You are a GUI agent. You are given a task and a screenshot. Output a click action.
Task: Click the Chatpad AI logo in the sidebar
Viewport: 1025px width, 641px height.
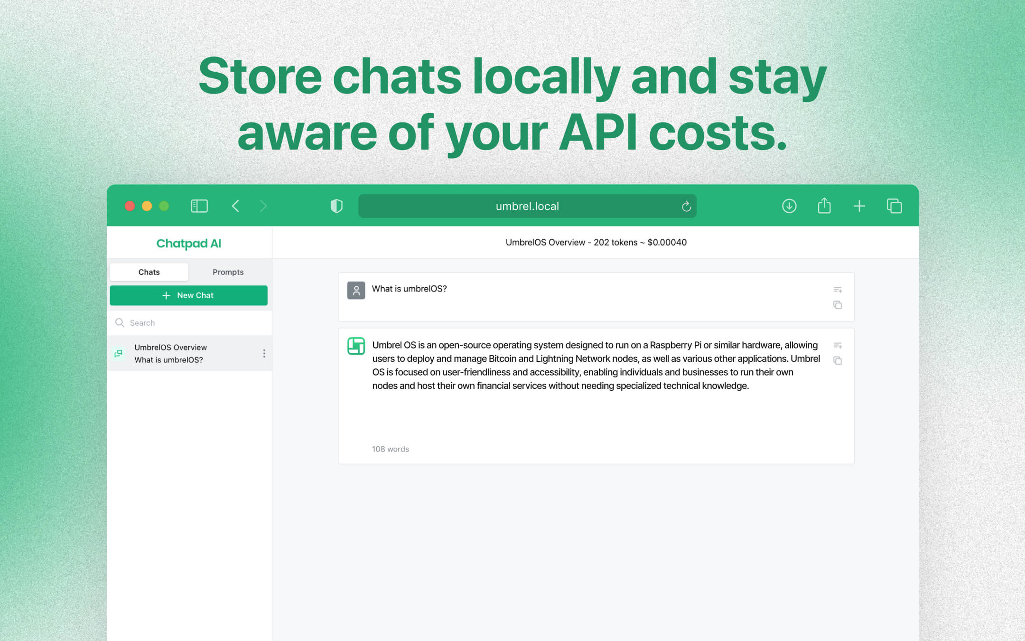189,243
